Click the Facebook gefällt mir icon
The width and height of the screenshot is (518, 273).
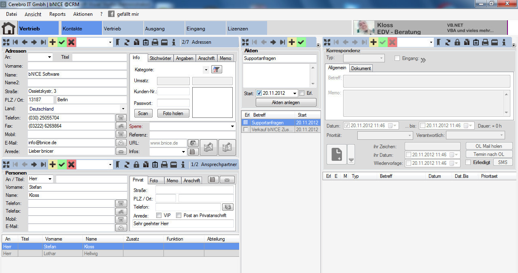111,14
